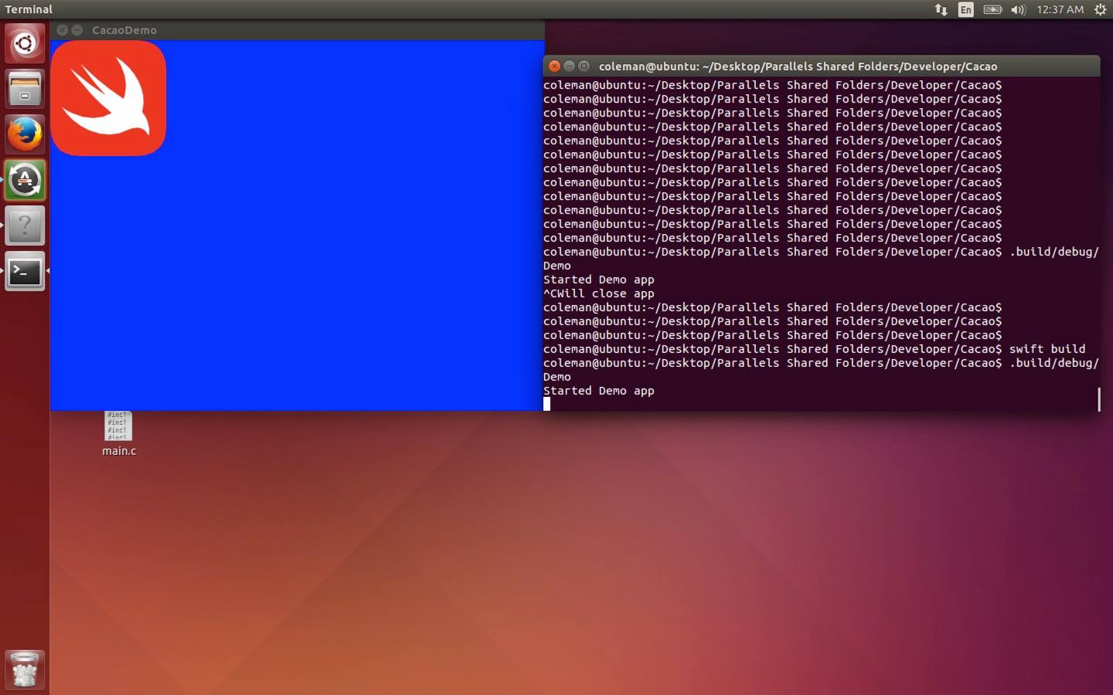The width and height of the screenshot is (1113, 695).
Task: Select the main.c file on the desktop
Action: pos(118,433)
